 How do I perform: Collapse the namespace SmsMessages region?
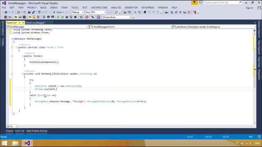click(x=12, y=39)
